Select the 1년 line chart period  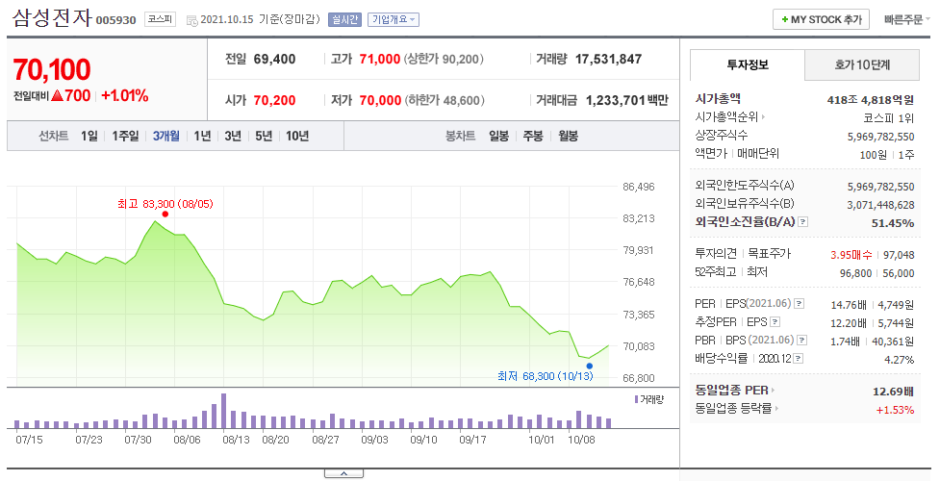point(203,137)
